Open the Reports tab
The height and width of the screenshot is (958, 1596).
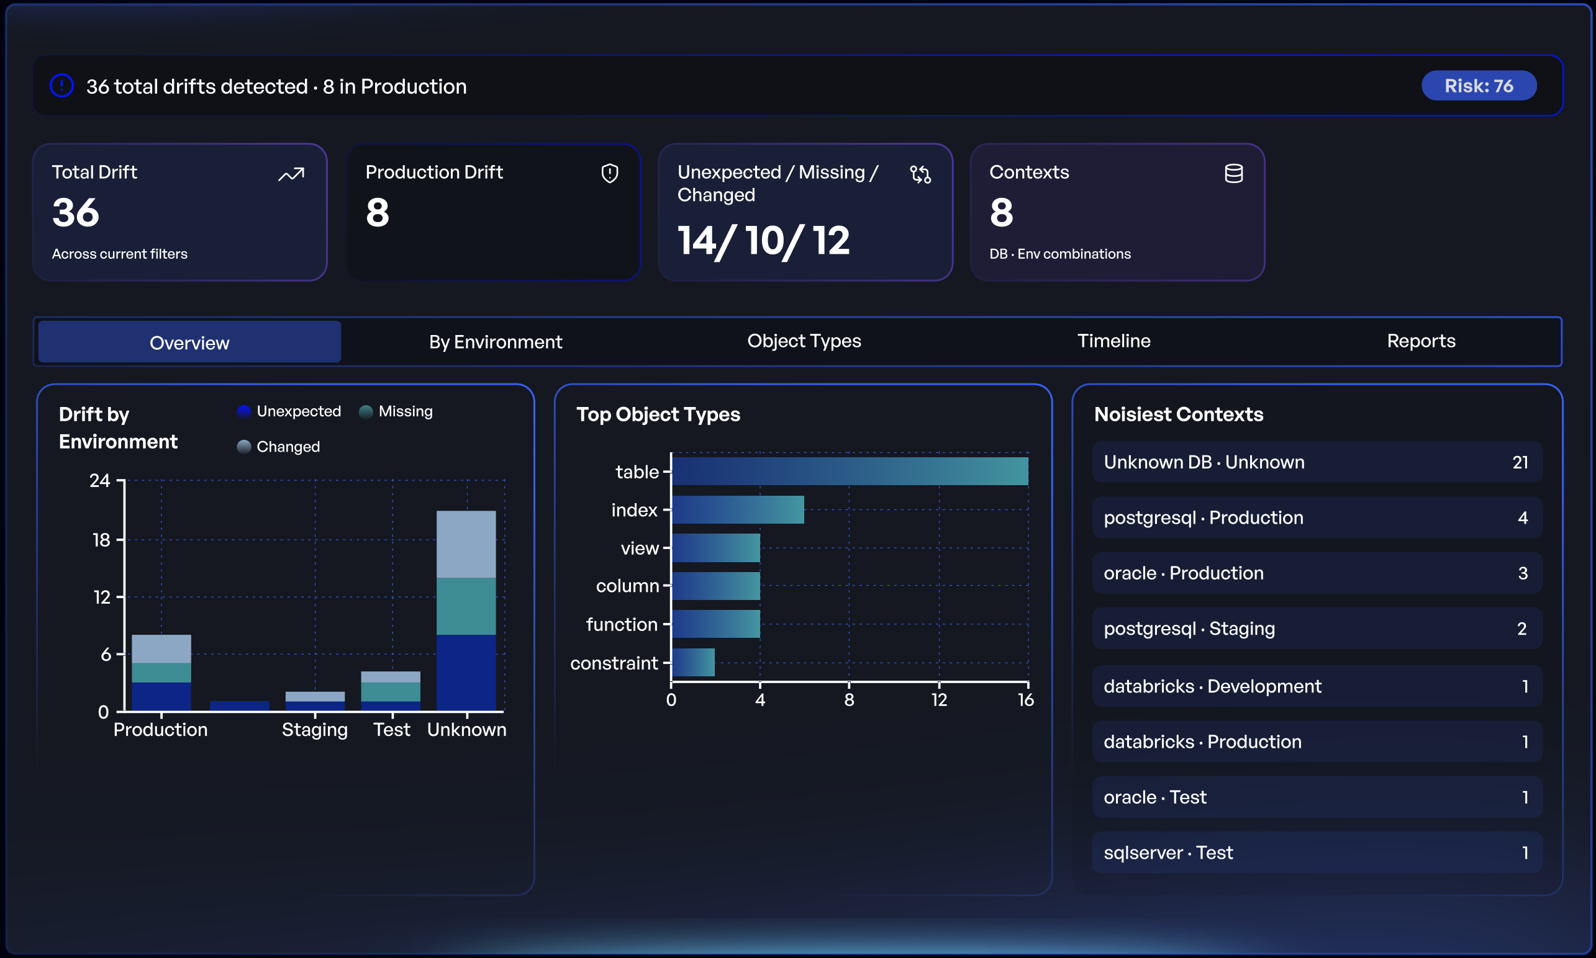(x=1421, y=341)
